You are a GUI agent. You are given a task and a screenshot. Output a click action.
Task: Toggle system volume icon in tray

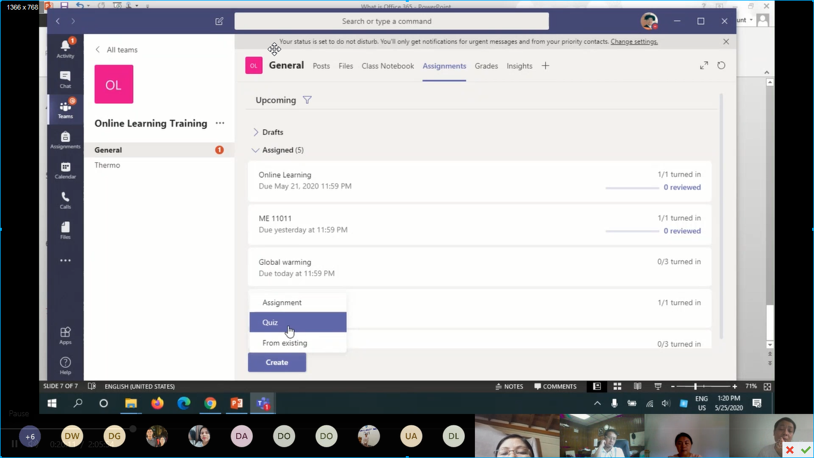[x=666, y=404]
